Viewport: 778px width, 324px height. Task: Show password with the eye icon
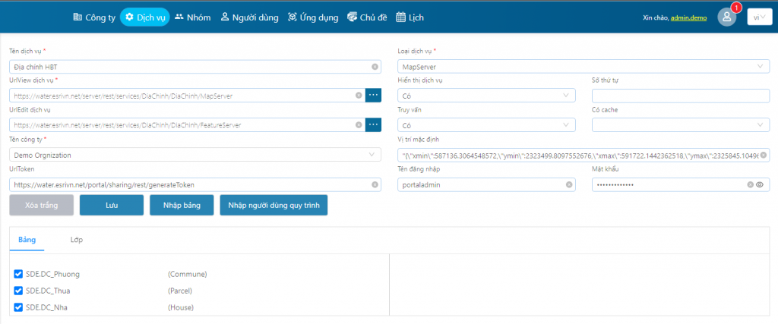[x=759, y=184]
